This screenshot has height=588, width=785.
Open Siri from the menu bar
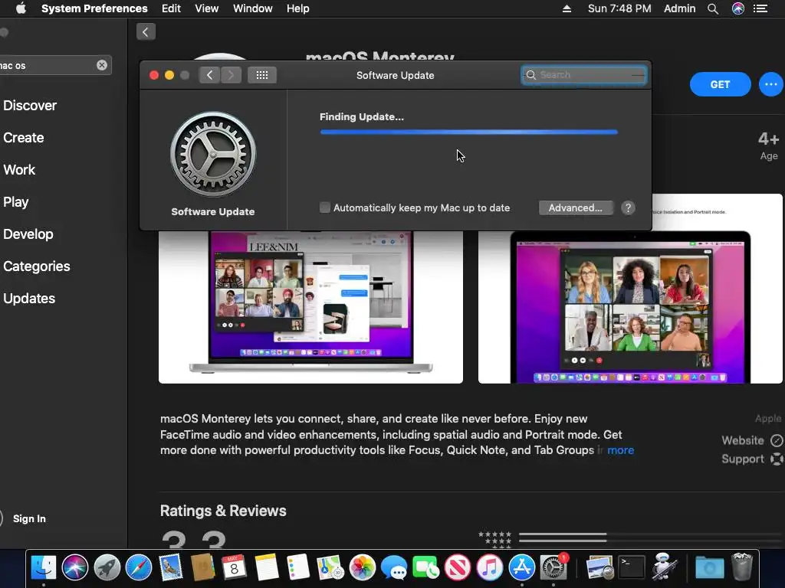pyautogui.click(x=738, y=8)
